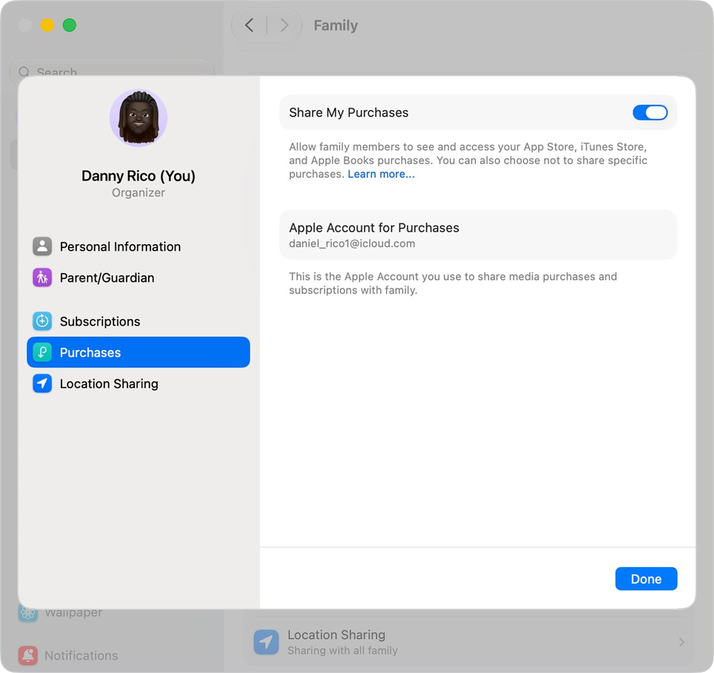Click the Search field in Settings sidebar
Image resolution: width=714 pixels, height=673 pixels.
112,71
